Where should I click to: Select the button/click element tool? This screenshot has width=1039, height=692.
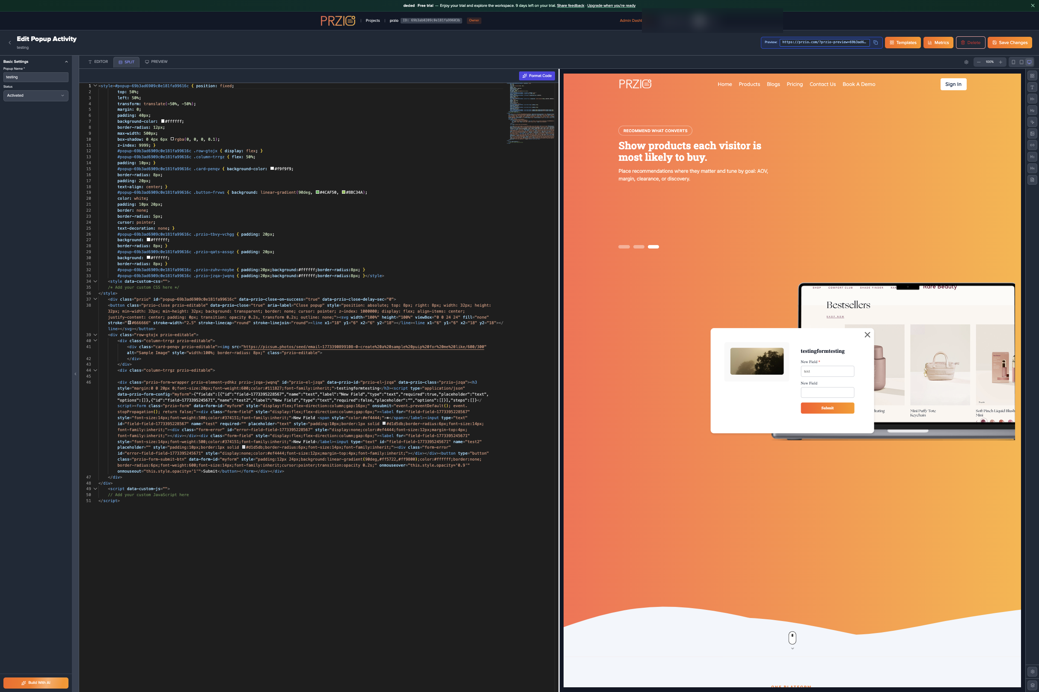[x=1033, y=122]
